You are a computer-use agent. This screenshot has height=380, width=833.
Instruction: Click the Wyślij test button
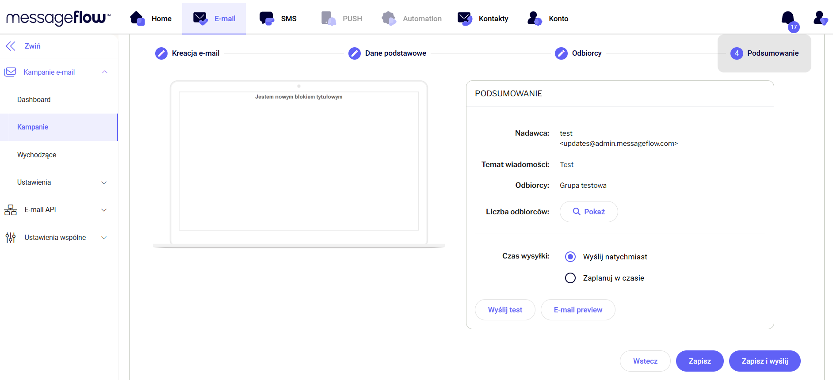505,310
